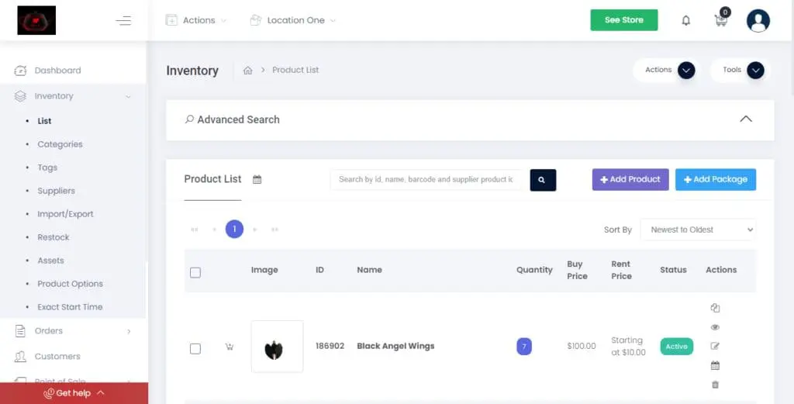This screenshot has height=404, width=794.
Task: Open Suppliers in the sidebar
Action: [x=56, y=191]
